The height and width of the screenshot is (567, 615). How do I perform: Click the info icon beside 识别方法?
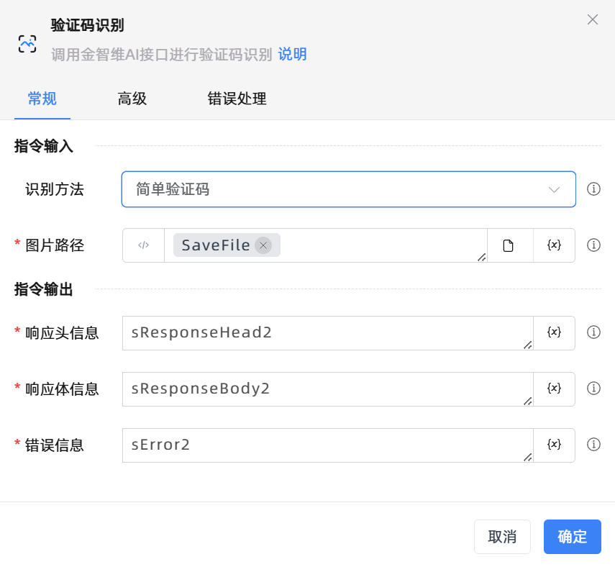[x=593, y=189]
